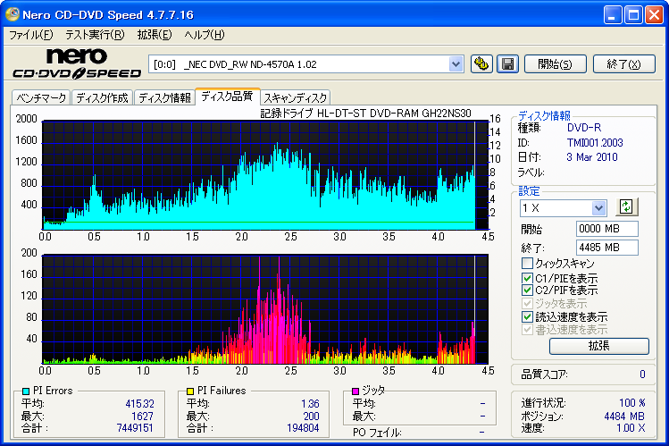Click the 速度 1.00 X value
The height and width of the screenshot is (446, 669).
(631, 428)
